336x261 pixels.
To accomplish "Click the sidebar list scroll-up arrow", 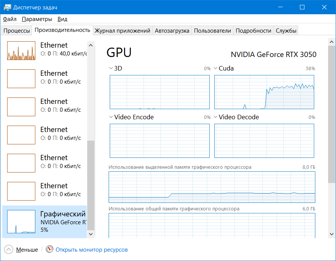I will [x=91, y=45].
